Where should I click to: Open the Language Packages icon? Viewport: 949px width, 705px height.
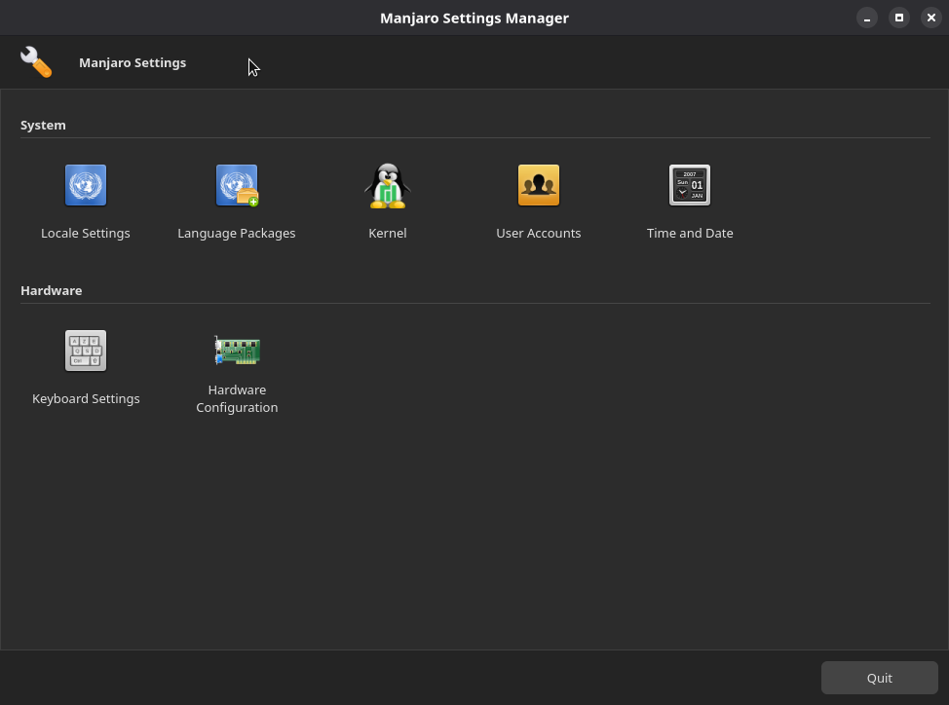[237, 185]
